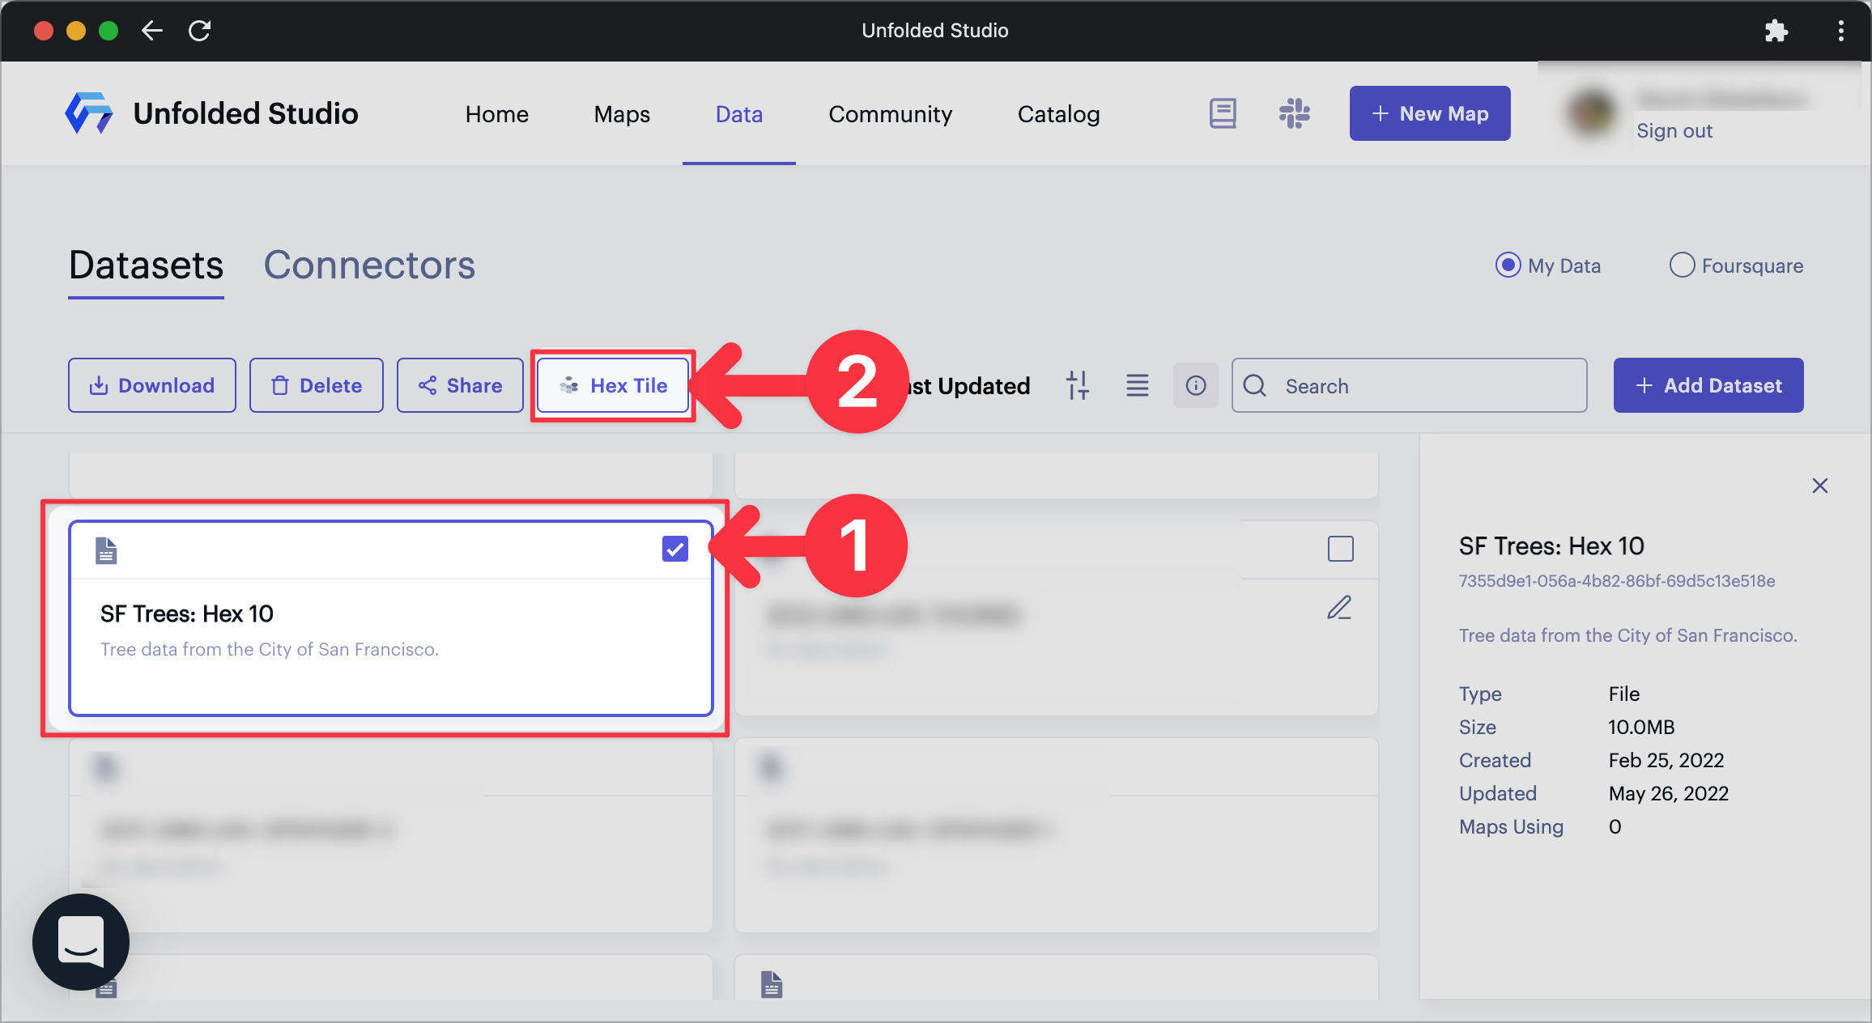Click the search magnifier icon

click(x=1255, y=385)
